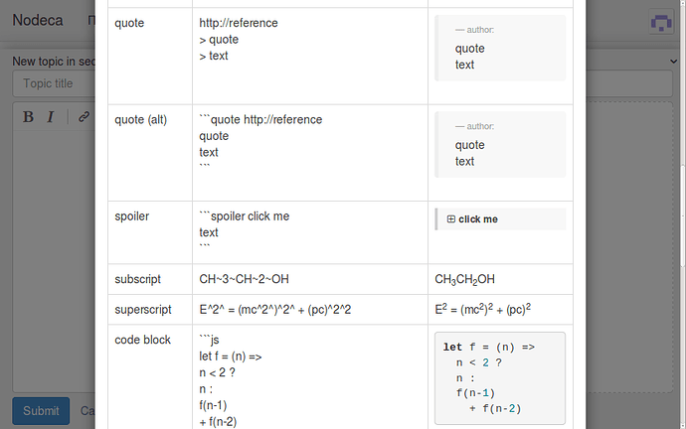Click the "superscript" row label
This screenshot has height=429, width=686.
[143, 310]
